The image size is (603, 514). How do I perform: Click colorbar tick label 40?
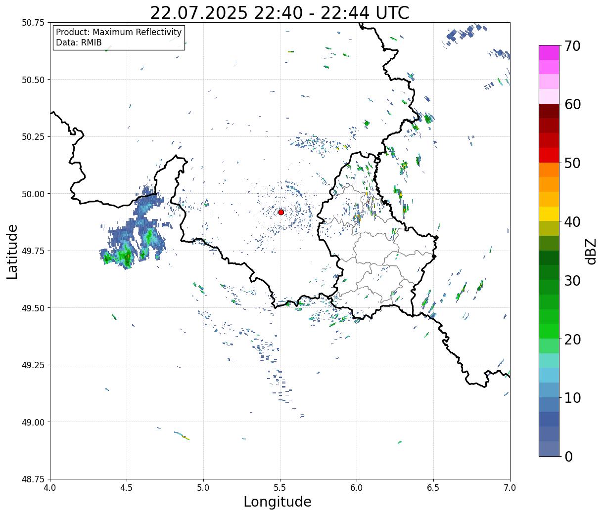(572, 222)
